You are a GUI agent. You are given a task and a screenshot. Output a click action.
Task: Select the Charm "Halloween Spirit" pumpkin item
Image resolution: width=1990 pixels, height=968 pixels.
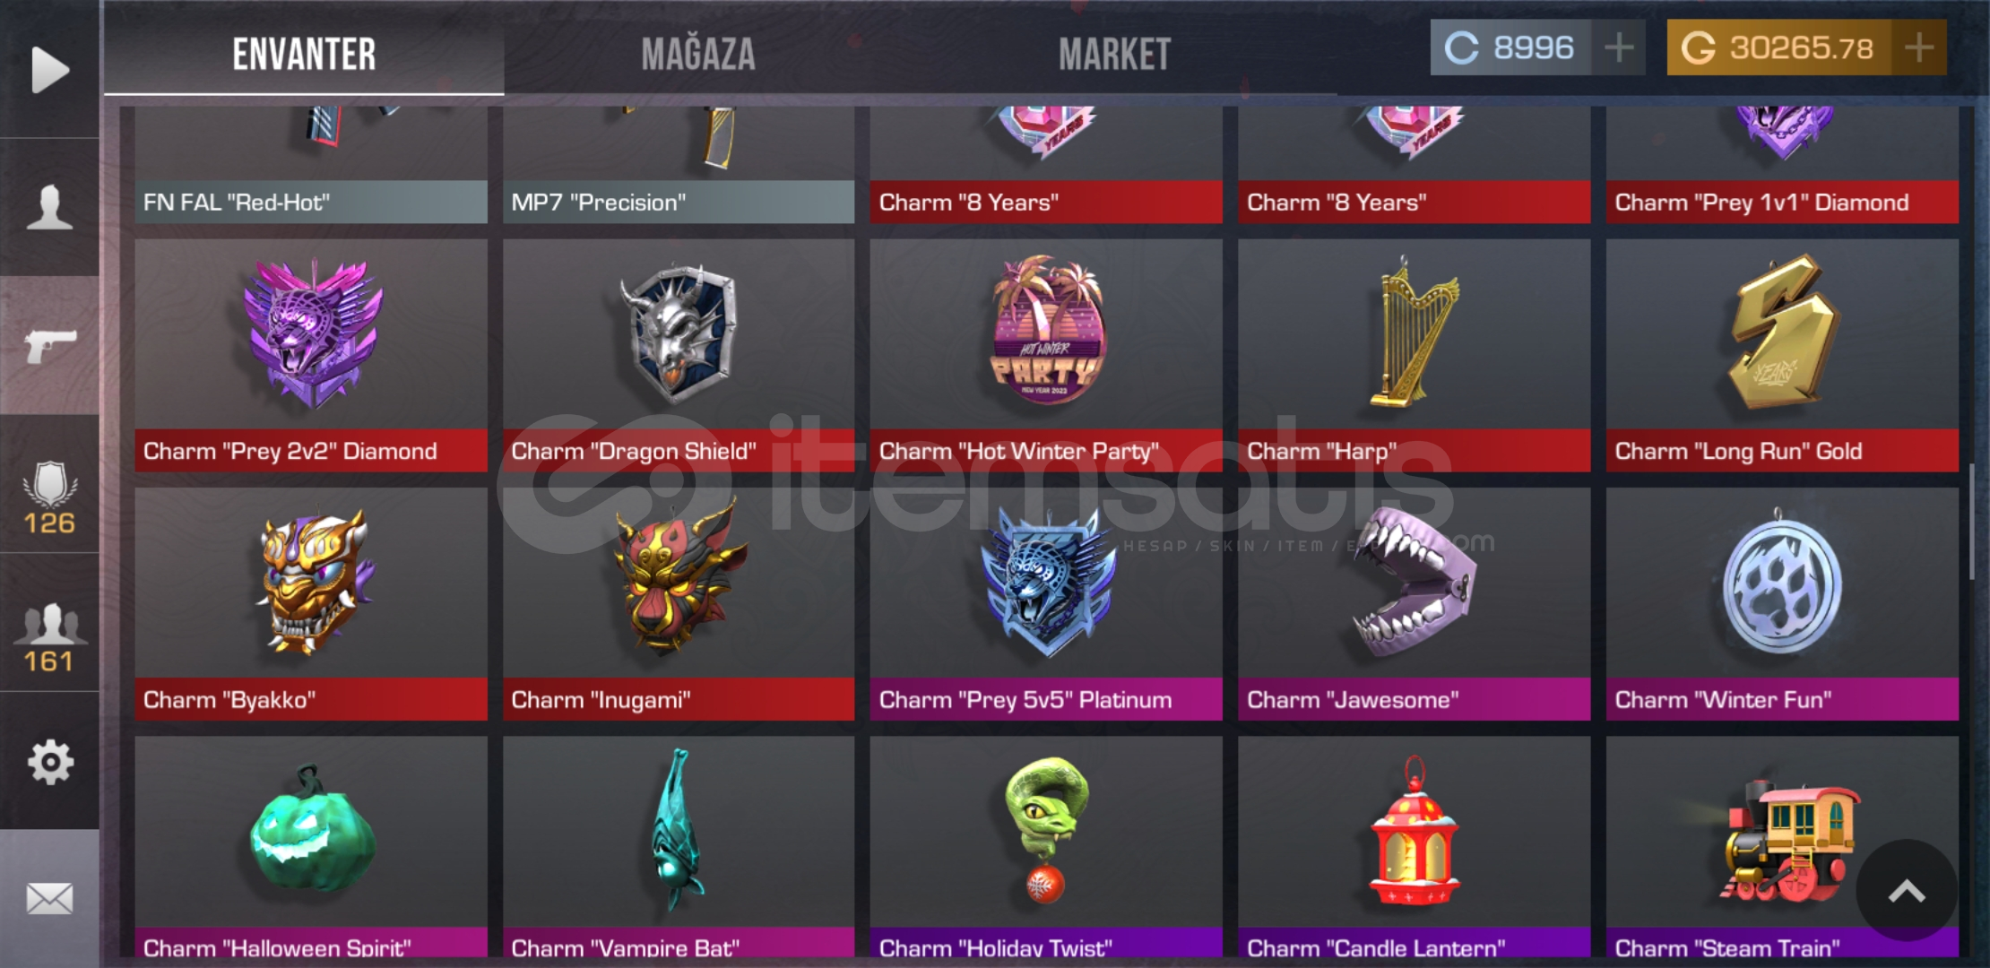click(x=311, y=847)
